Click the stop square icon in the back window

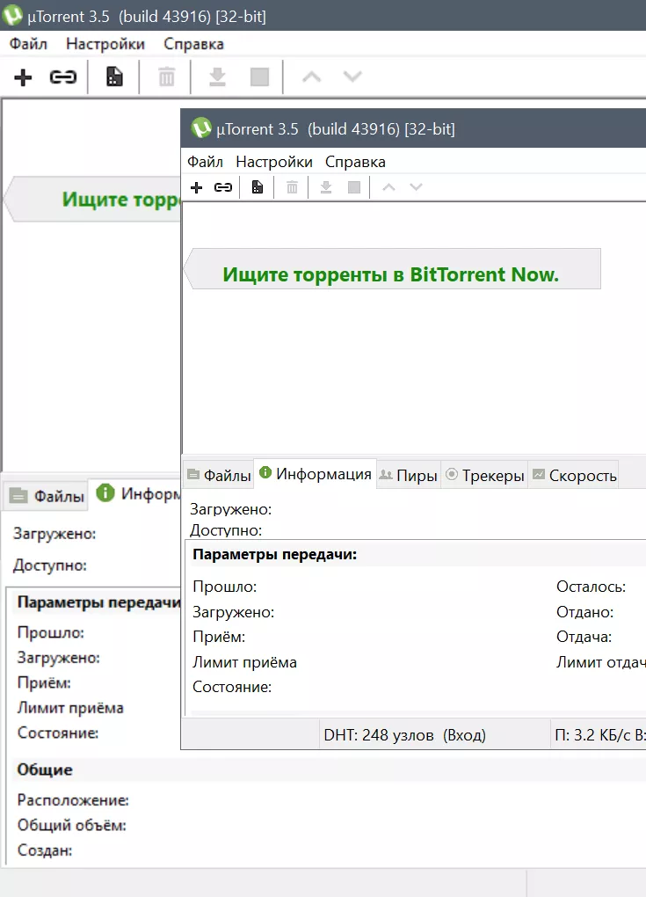click(259, 77)
